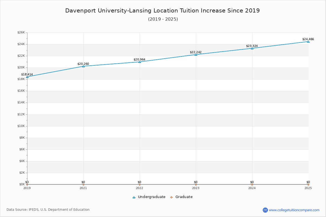Click the CTC logo icon

click(x=265, y=210)
